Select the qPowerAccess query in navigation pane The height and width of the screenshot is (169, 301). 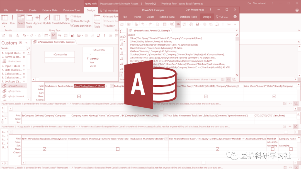(x=14, y=86)
